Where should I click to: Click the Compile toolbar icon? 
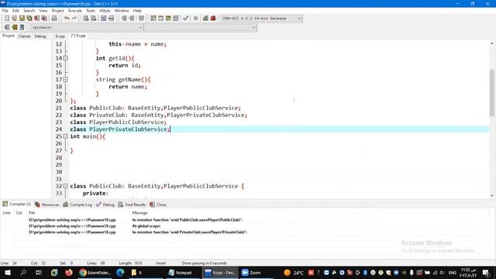point(153,19)
